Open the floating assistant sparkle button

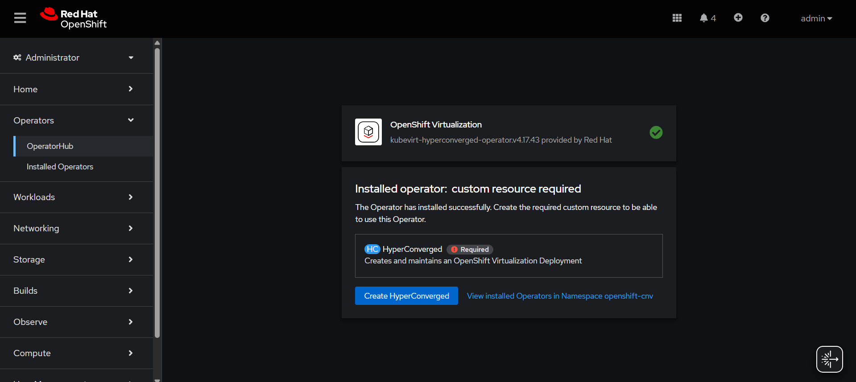tap(829, 359)
